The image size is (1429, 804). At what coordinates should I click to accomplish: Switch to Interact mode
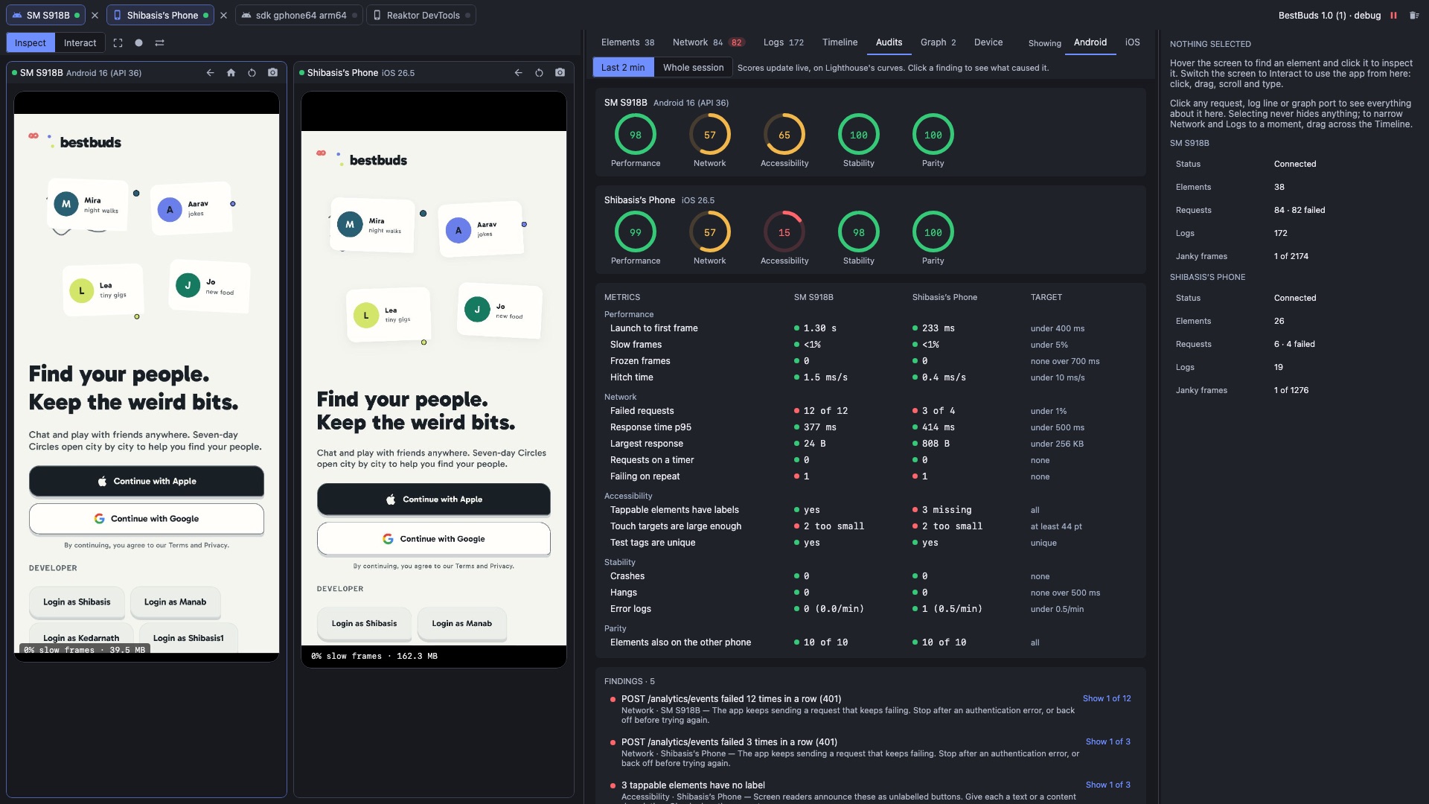[80, 43]
